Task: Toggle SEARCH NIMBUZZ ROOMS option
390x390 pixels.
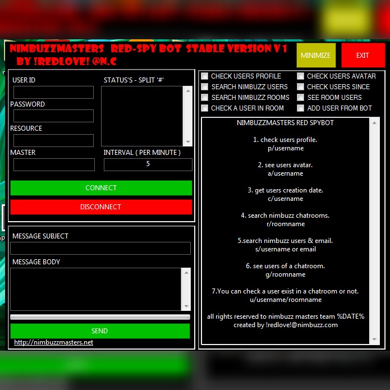Action: click(204, 97)
